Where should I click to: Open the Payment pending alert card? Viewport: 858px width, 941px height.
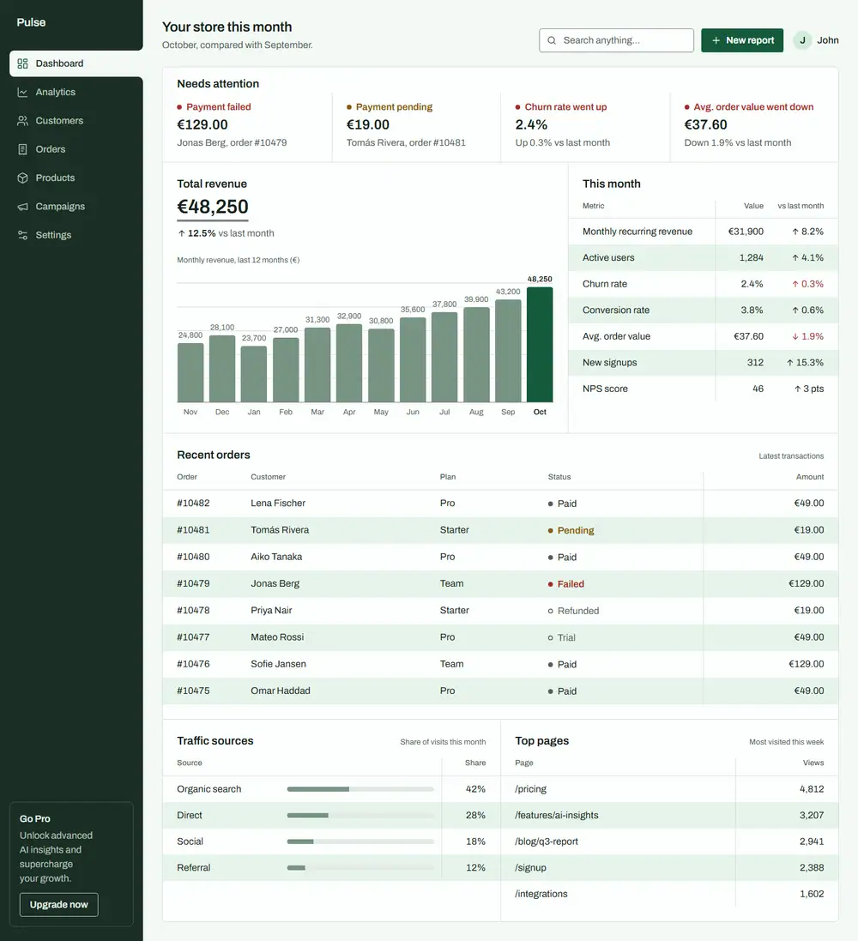[416, 125]
